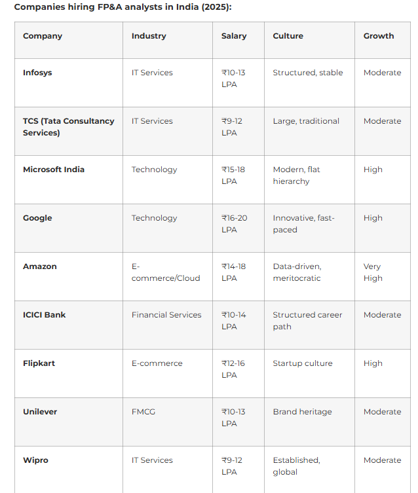The image size is (418, 493).
Task: Select the Culture column header
Action: point(288,36)
